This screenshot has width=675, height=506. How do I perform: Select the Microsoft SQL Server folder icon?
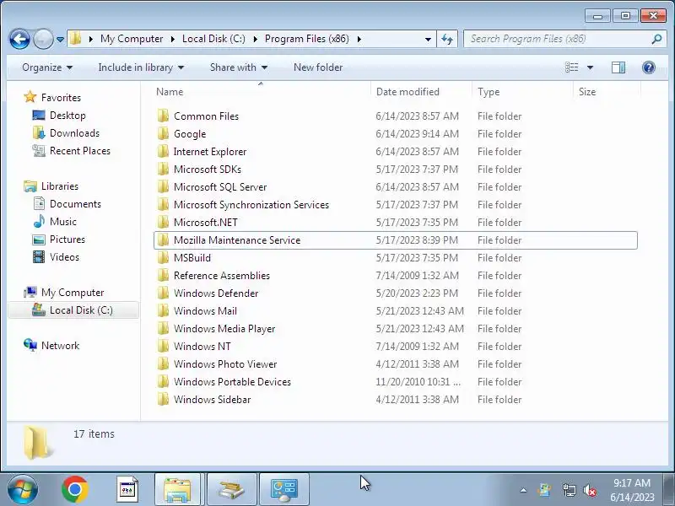pos(163,186)
